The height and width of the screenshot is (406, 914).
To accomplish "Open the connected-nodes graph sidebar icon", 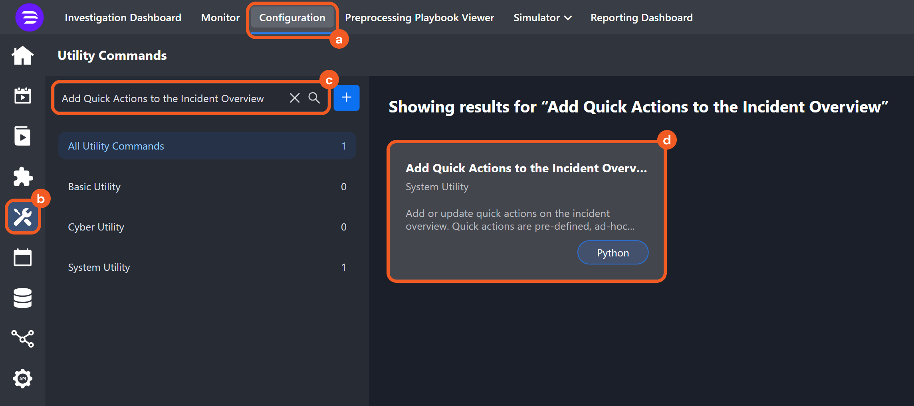I will pyautogui.click(x=23, y=339).
